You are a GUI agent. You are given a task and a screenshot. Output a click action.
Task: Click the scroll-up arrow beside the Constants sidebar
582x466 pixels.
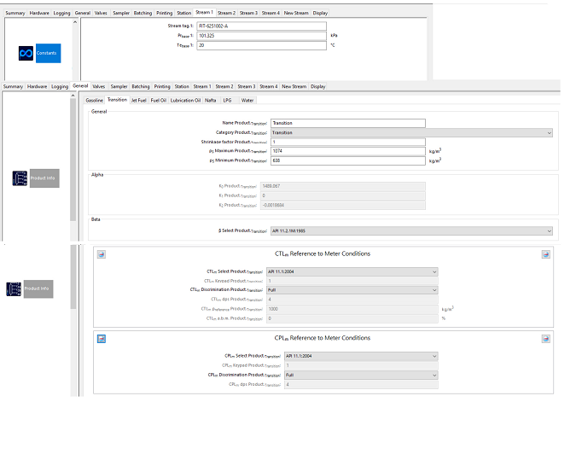[x=75, y=22]
